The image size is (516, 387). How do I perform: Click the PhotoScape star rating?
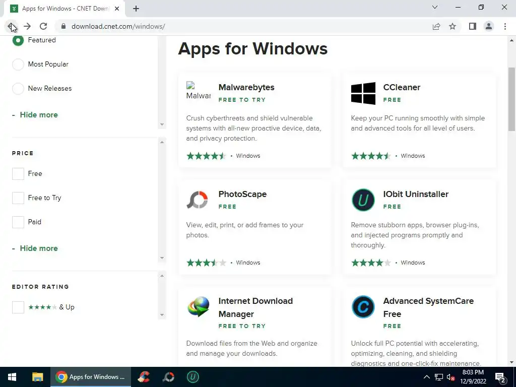[x=206, y=263]
